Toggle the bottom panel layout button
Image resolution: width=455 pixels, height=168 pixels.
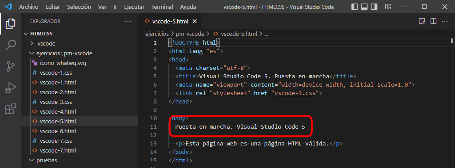pos(364,7)
